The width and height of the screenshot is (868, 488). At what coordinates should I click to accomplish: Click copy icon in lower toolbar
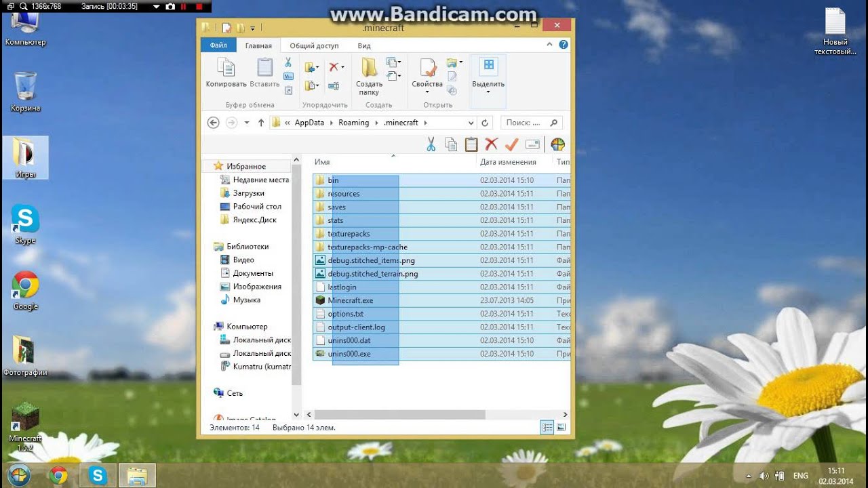pos(451,144)
